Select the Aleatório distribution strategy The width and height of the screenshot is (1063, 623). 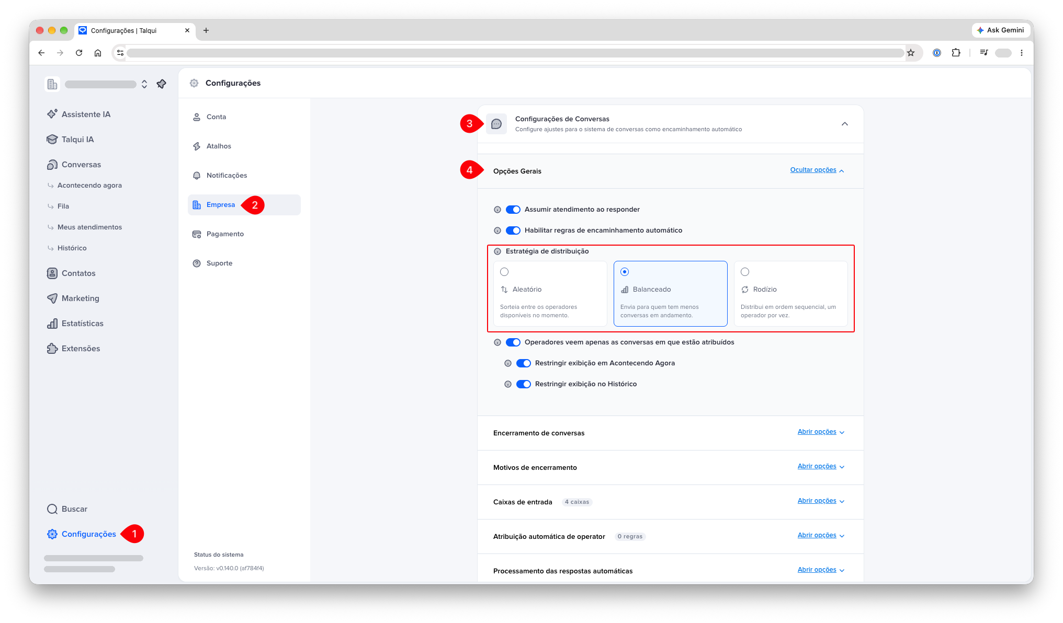(x=550, y=294)
